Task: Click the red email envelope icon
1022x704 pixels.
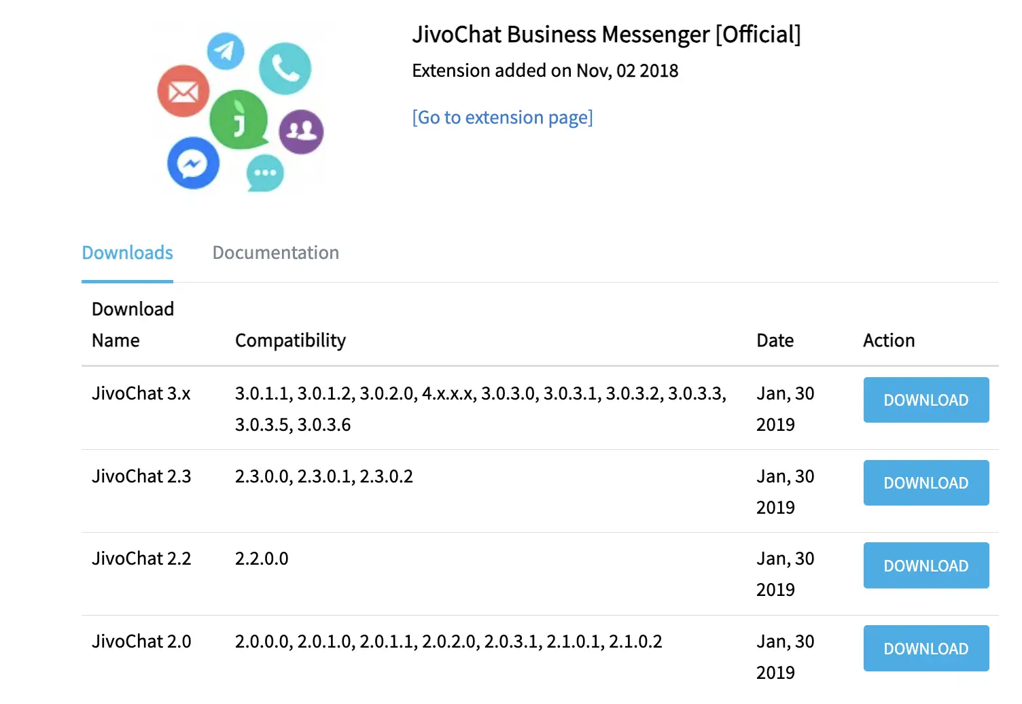Action: [x=183, y=91]
